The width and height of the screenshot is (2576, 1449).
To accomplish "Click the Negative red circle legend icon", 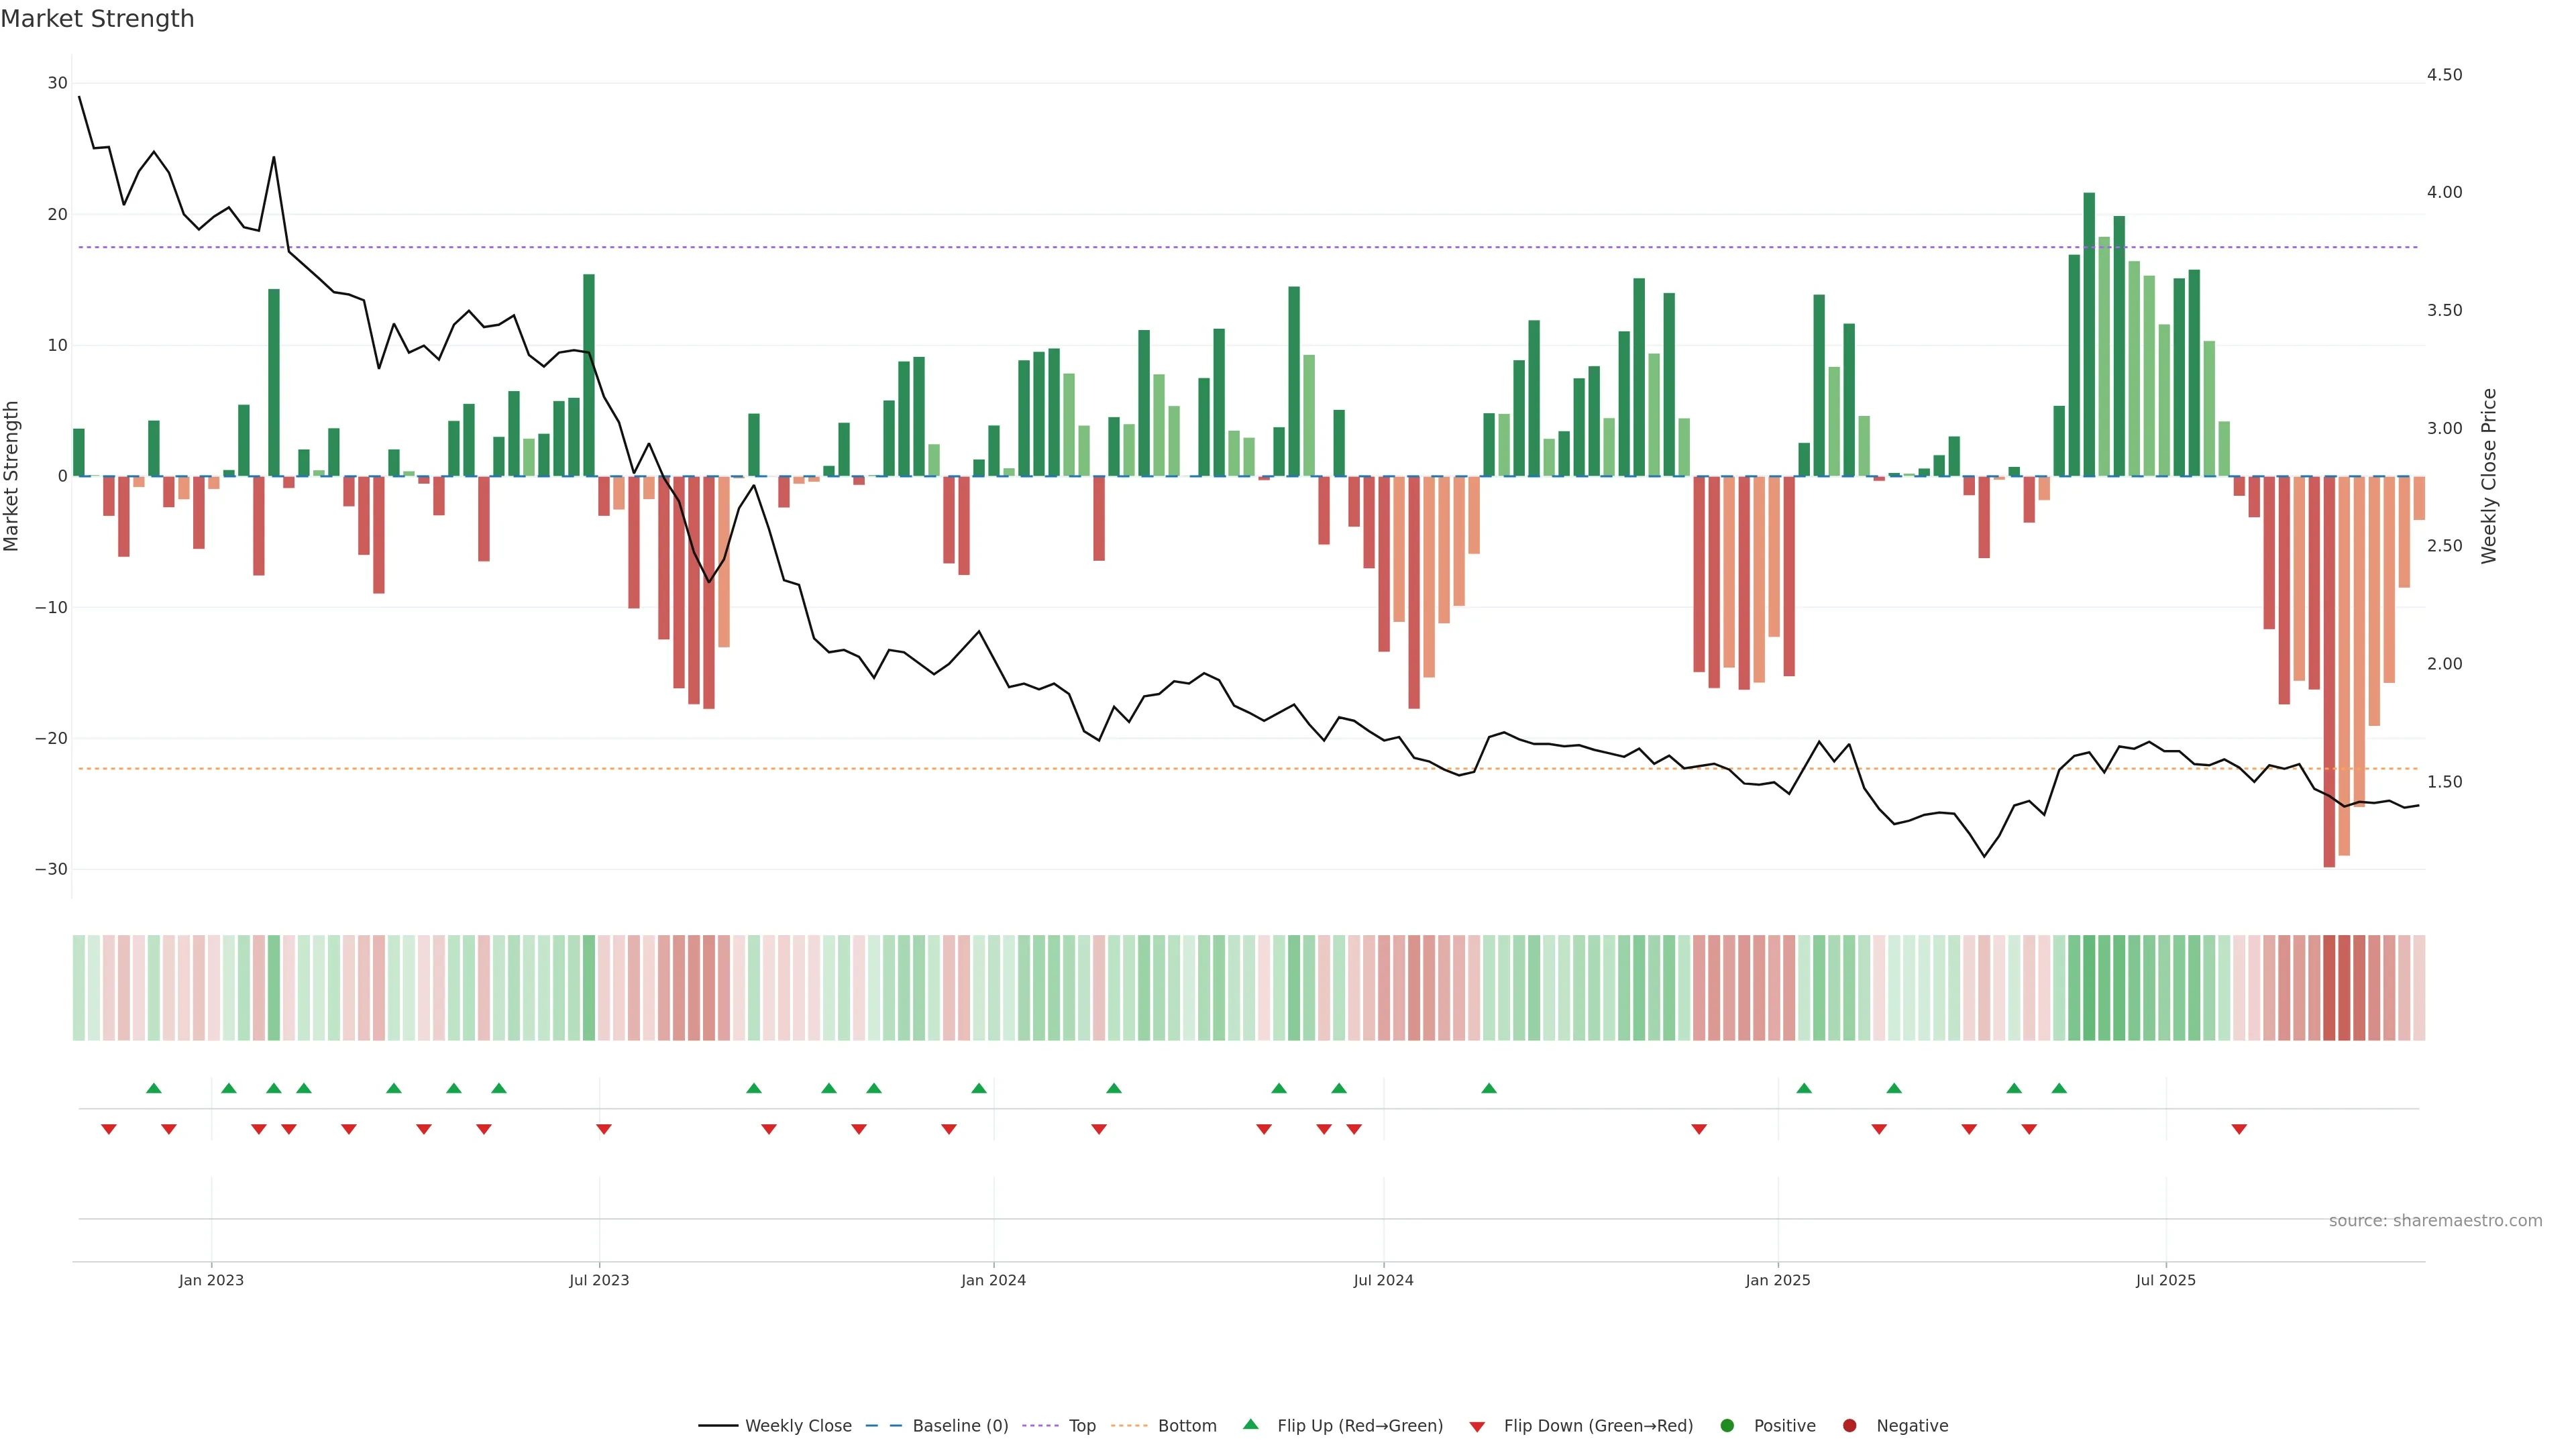I will coord(1849,1426).
